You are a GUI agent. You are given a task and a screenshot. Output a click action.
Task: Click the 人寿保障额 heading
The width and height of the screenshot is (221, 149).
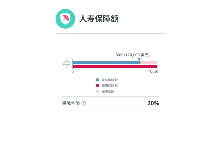click(99, 19)
